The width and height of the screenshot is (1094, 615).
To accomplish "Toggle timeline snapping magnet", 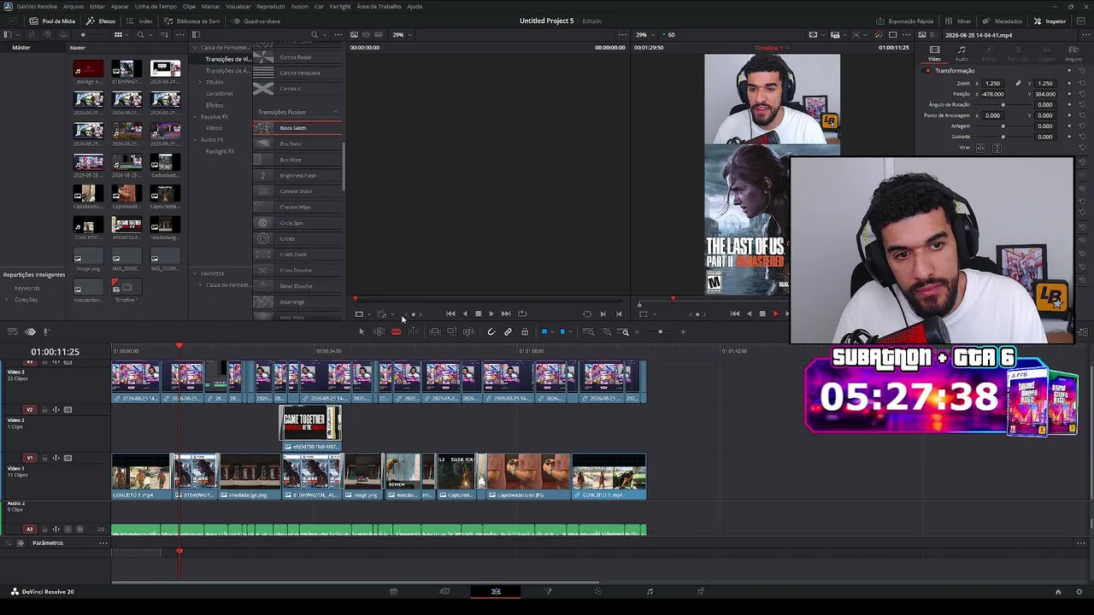I will click(491, 331).
